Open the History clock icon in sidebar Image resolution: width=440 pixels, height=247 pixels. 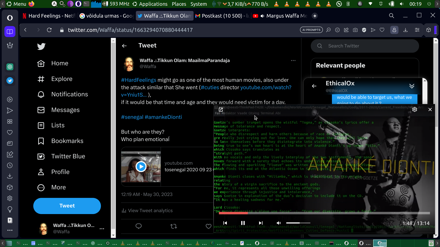point(10,165)
